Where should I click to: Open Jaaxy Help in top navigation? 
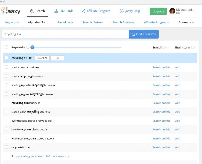[130, 11]
